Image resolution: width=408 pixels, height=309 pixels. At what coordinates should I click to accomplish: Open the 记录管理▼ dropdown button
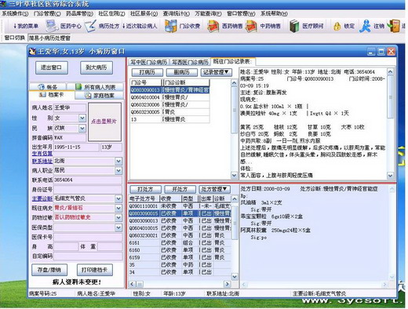coord(216,72)
